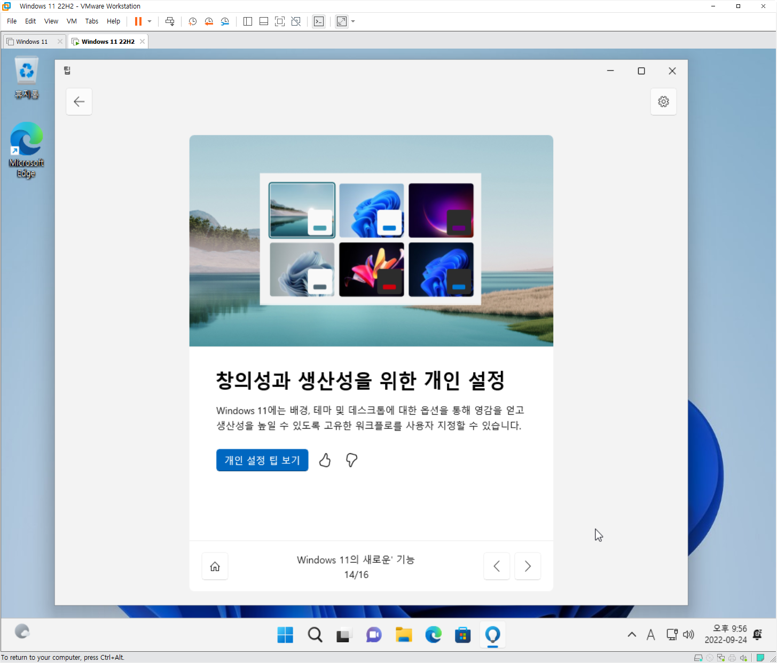777x663 pixels.
Task: Go to the Tips home page
Action: tap(215, 566)
